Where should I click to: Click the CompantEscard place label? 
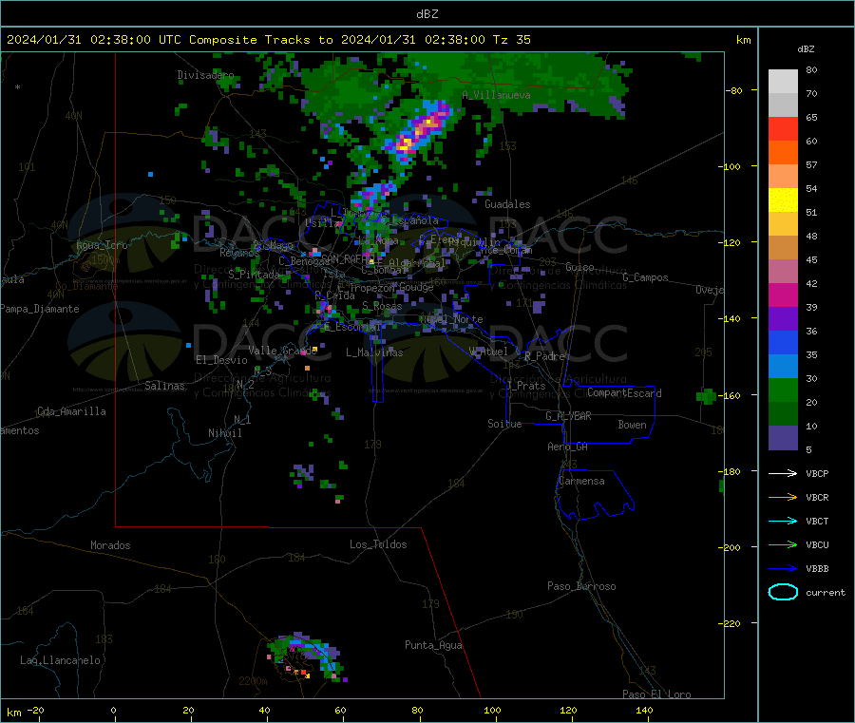point(624,393)
